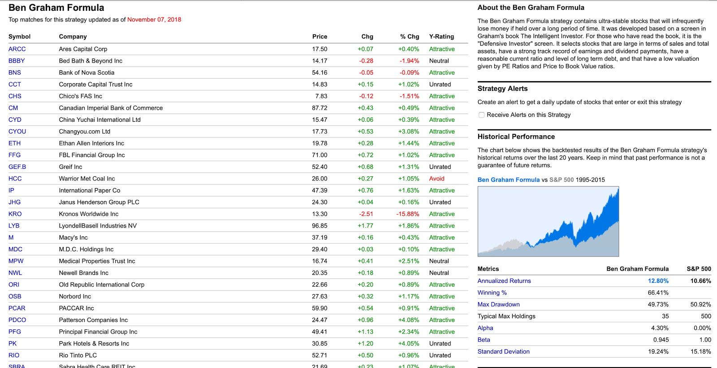This screenshot has height=368, width=717.
Task: Open the ETH ticker symbol link
Action: tap(14, 143)
